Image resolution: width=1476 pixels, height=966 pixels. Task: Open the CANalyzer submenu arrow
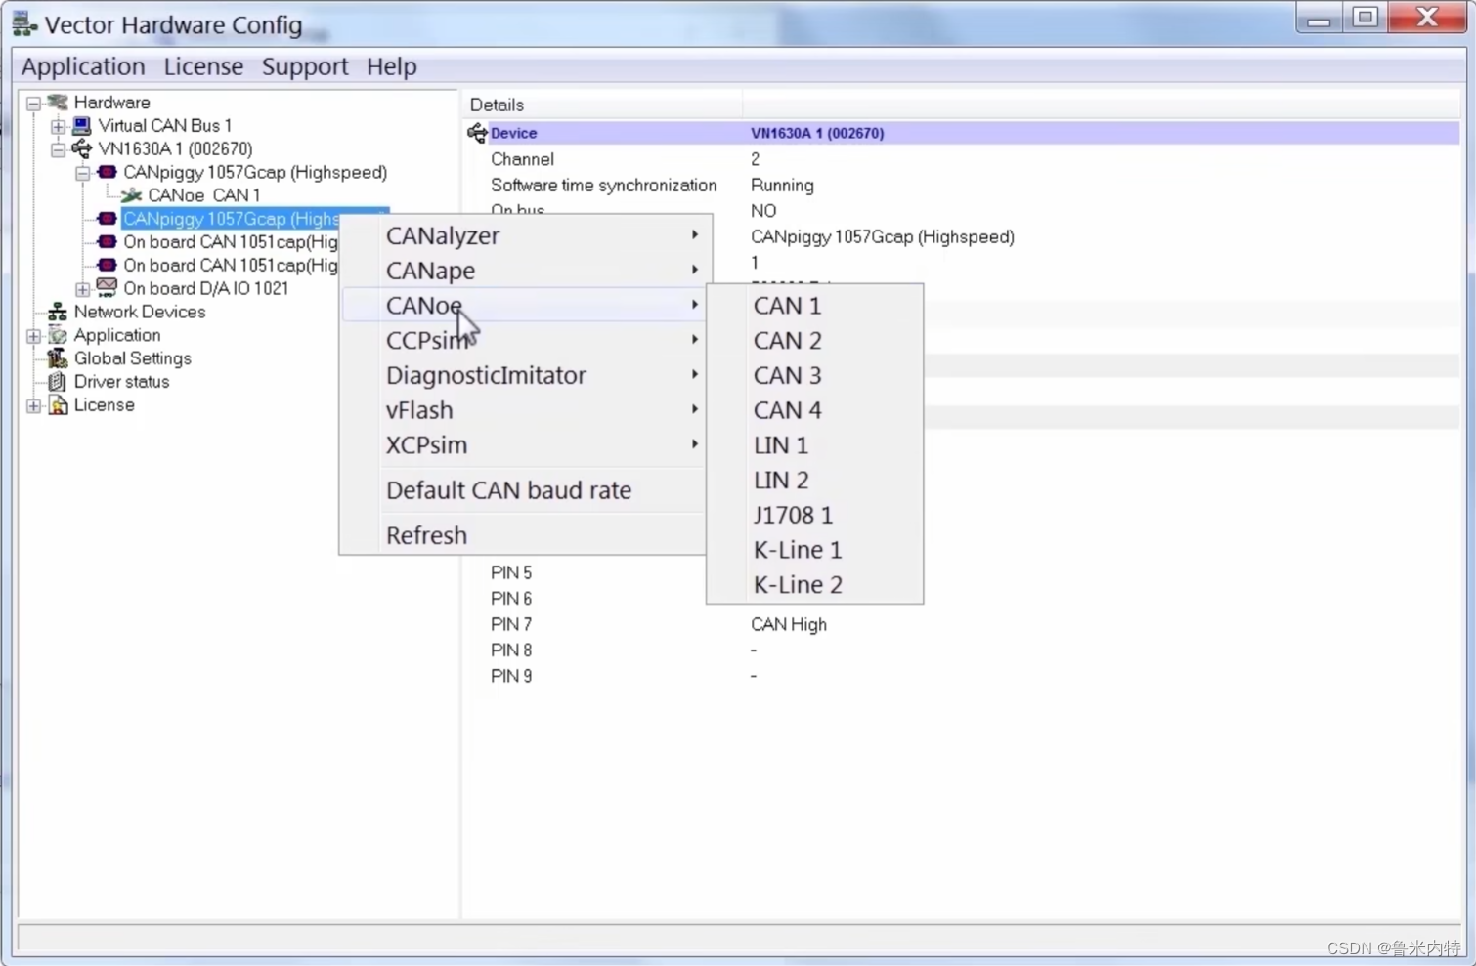click(695, 235)
